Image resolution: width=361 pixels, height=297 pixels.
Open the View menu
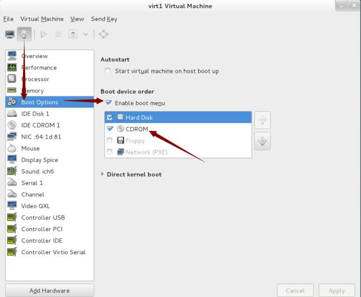click(77, 19)
